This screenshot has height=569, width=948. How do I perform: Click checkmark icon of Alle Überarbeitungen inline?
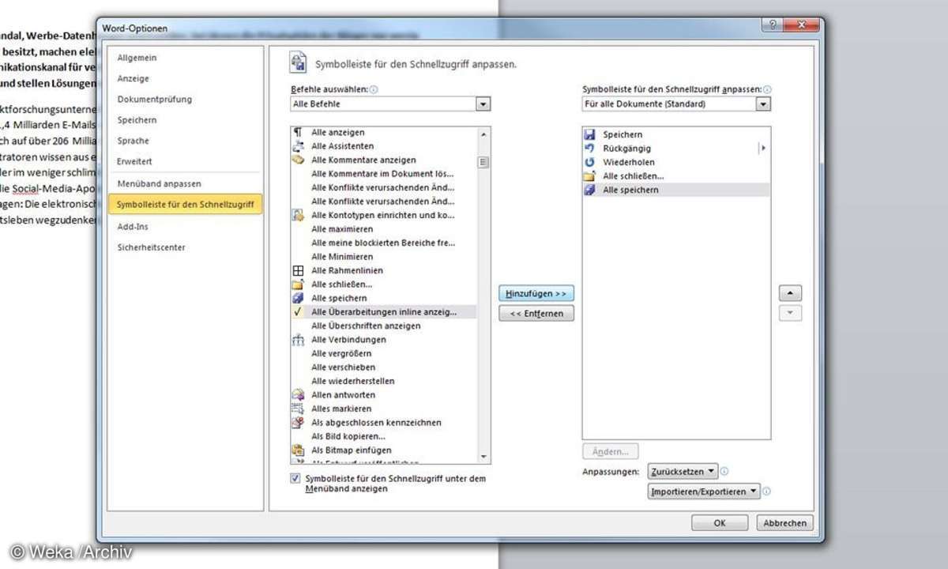[x=298, y=311]
